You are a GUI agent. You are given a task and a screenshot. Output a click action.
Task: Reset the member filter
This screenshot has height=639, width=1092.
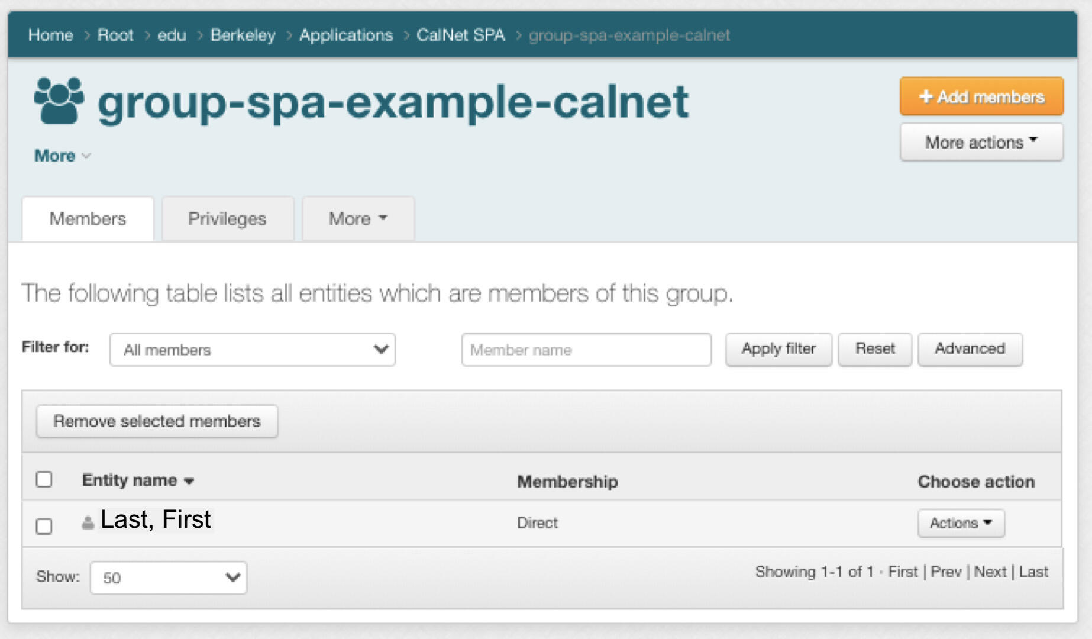tap(874, 348)
